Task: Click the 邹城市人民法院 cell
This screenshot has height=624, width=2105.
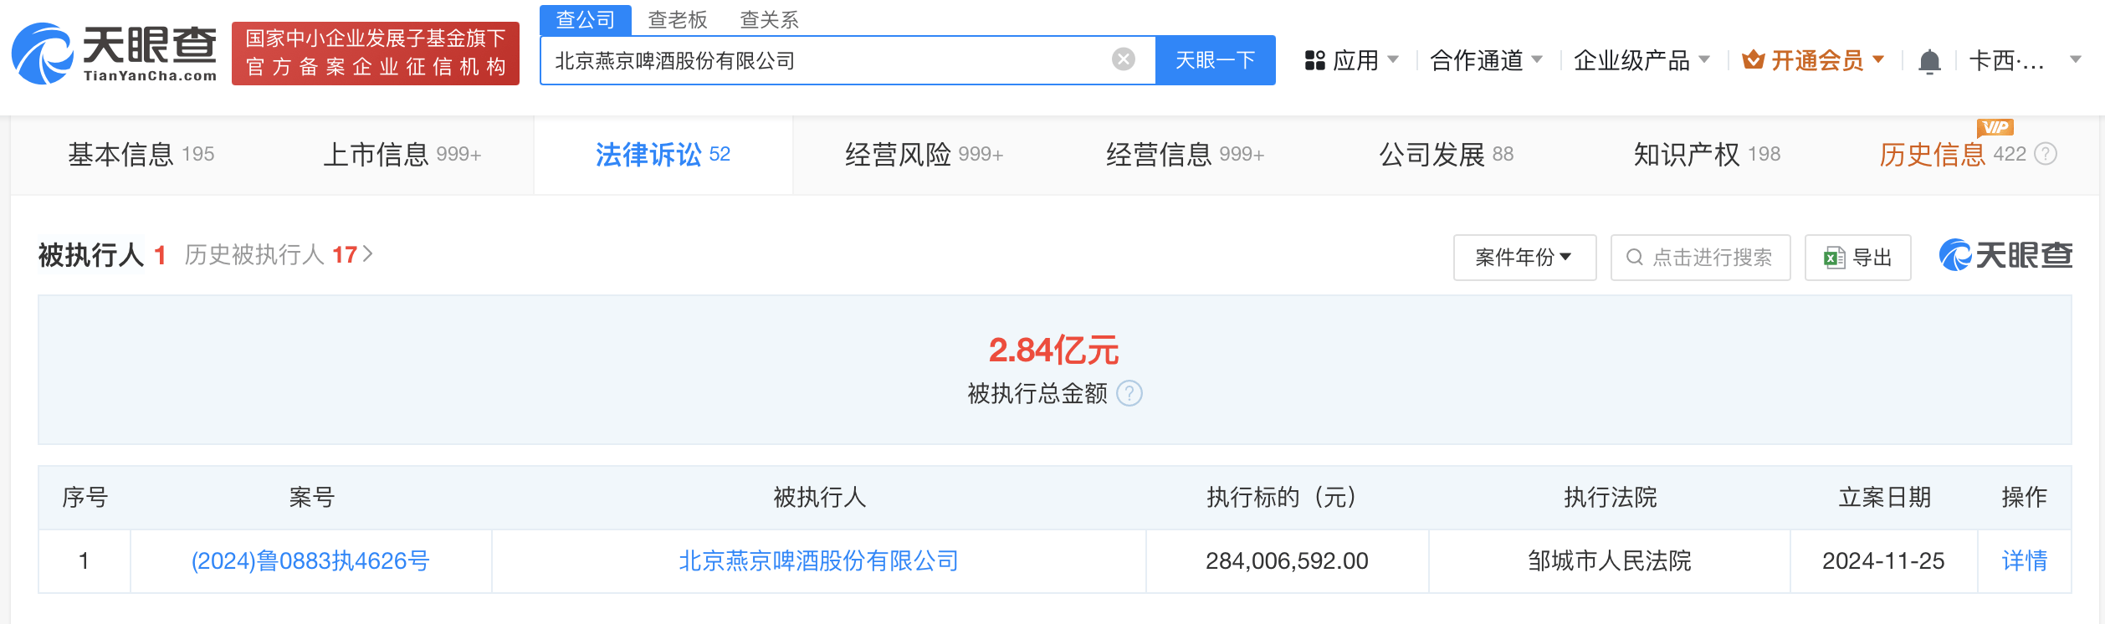Action: (x=1610, y=561)
